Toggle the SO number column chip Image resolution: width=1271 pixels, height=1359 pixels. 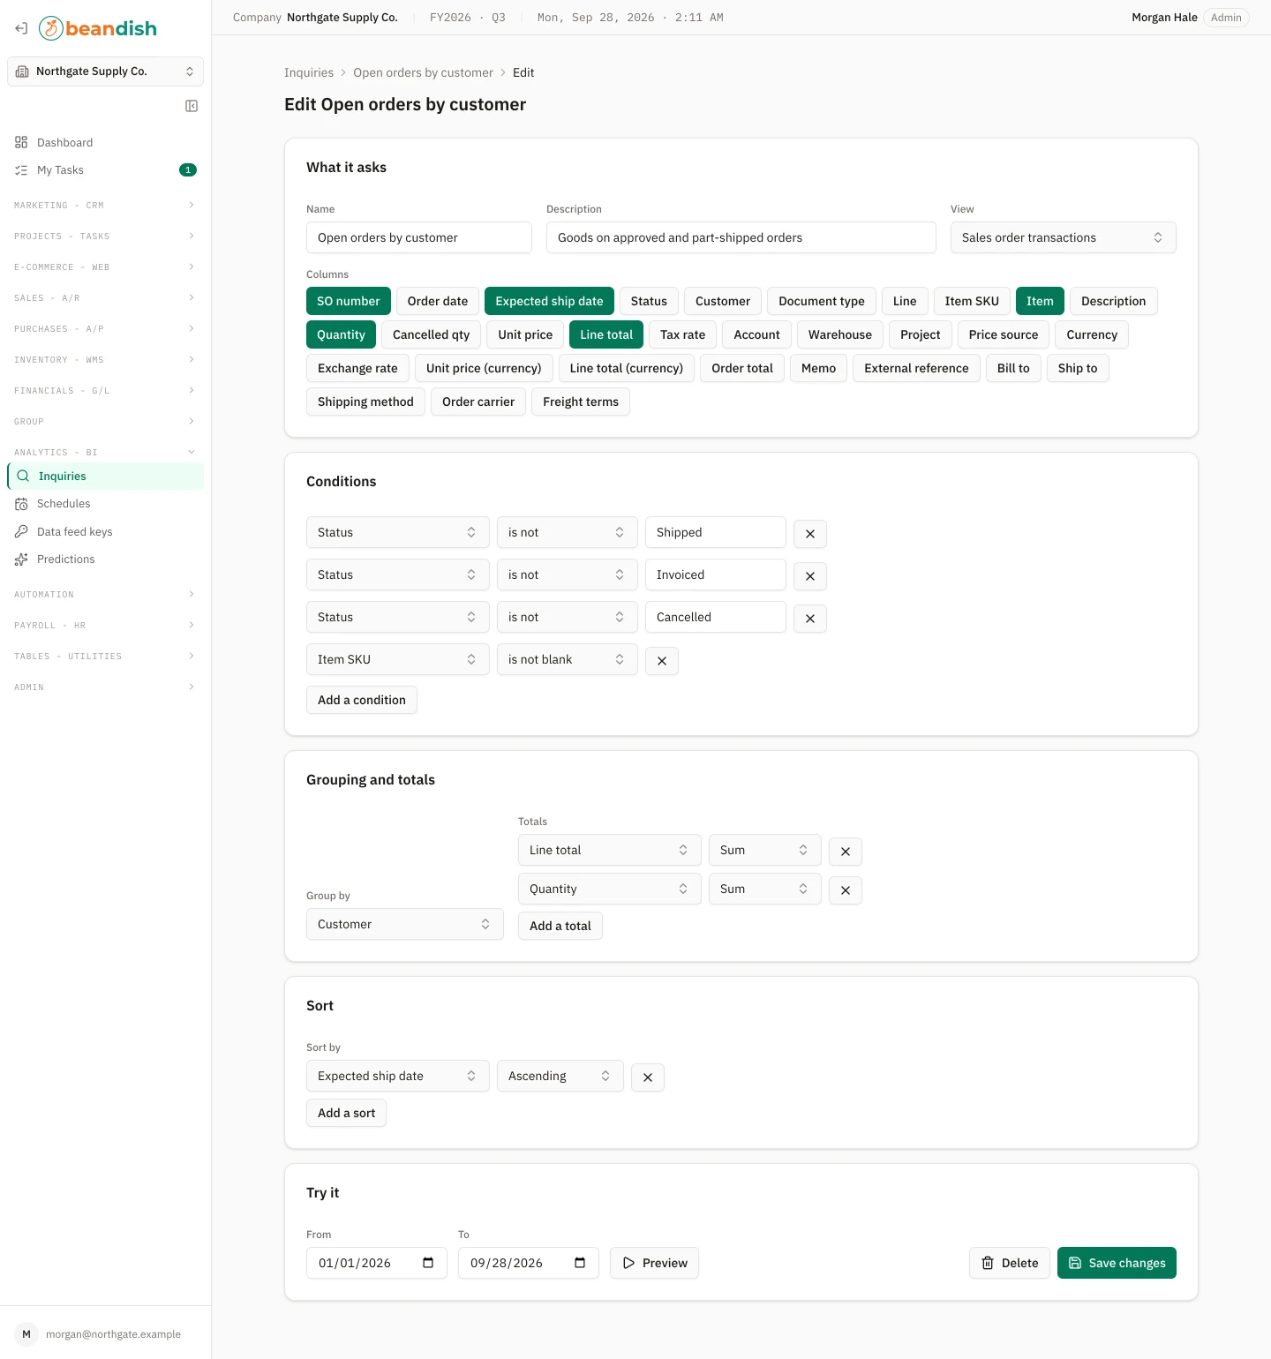[x=349, y=301]
